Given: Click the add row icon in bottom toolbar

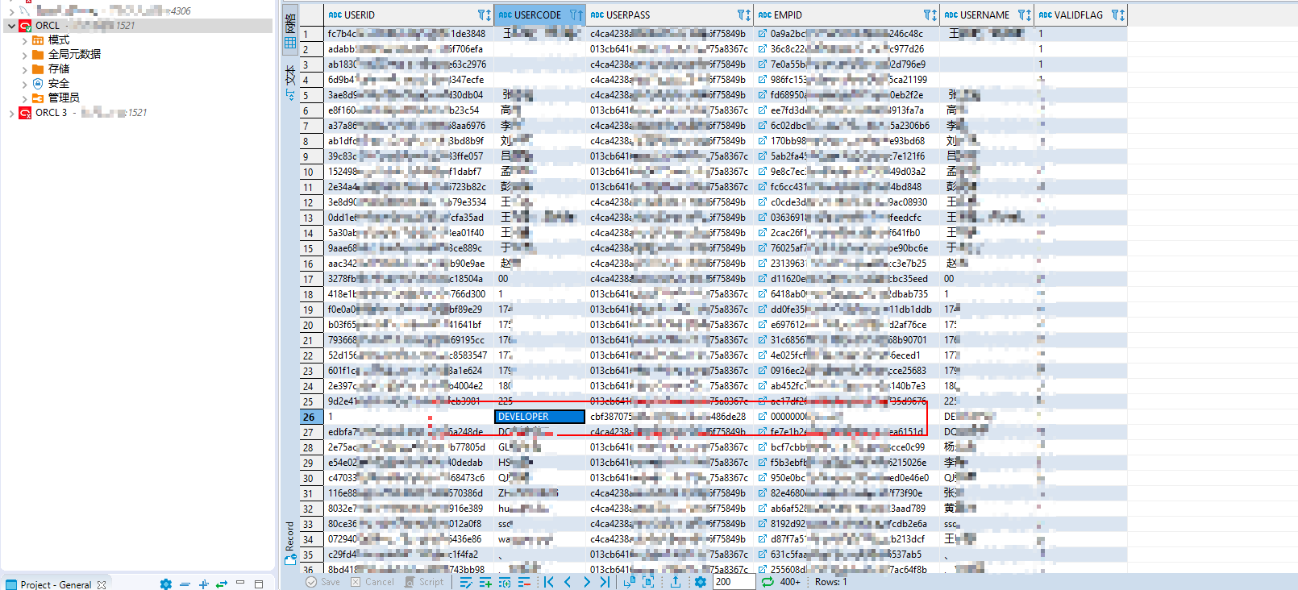Looking at the screenshot, I should coord(485,582).
